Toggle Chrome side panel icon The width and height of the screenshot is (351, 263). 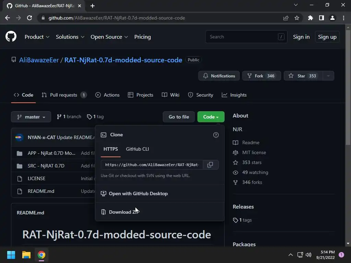[x=322, y=18]
